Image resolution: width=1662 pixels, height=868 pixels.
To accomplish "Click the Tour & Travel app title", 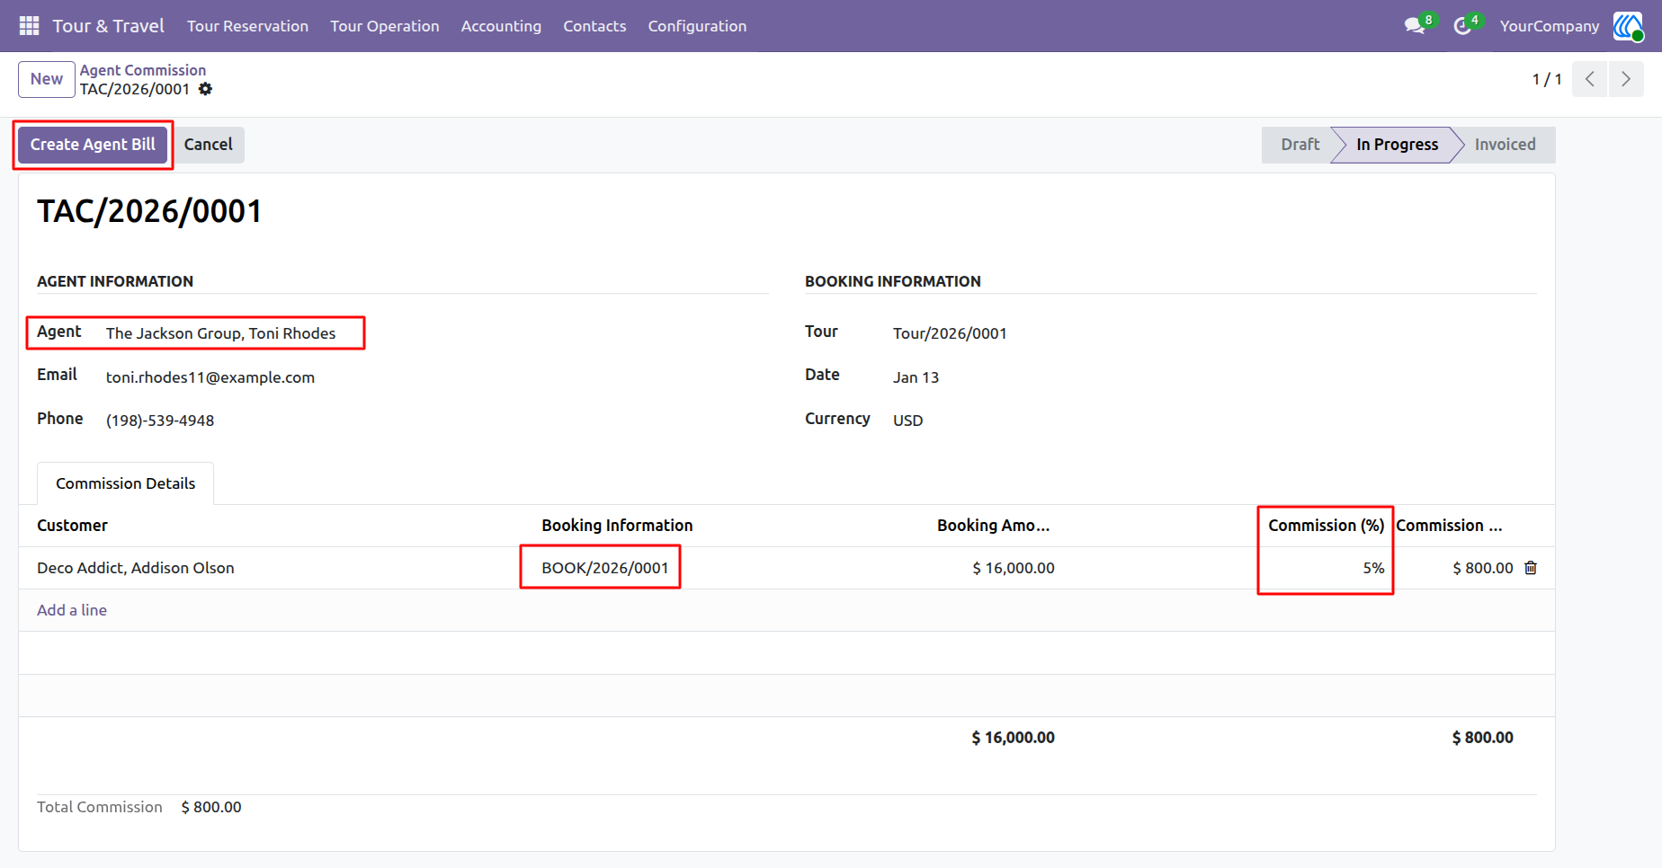I will 108,26.
